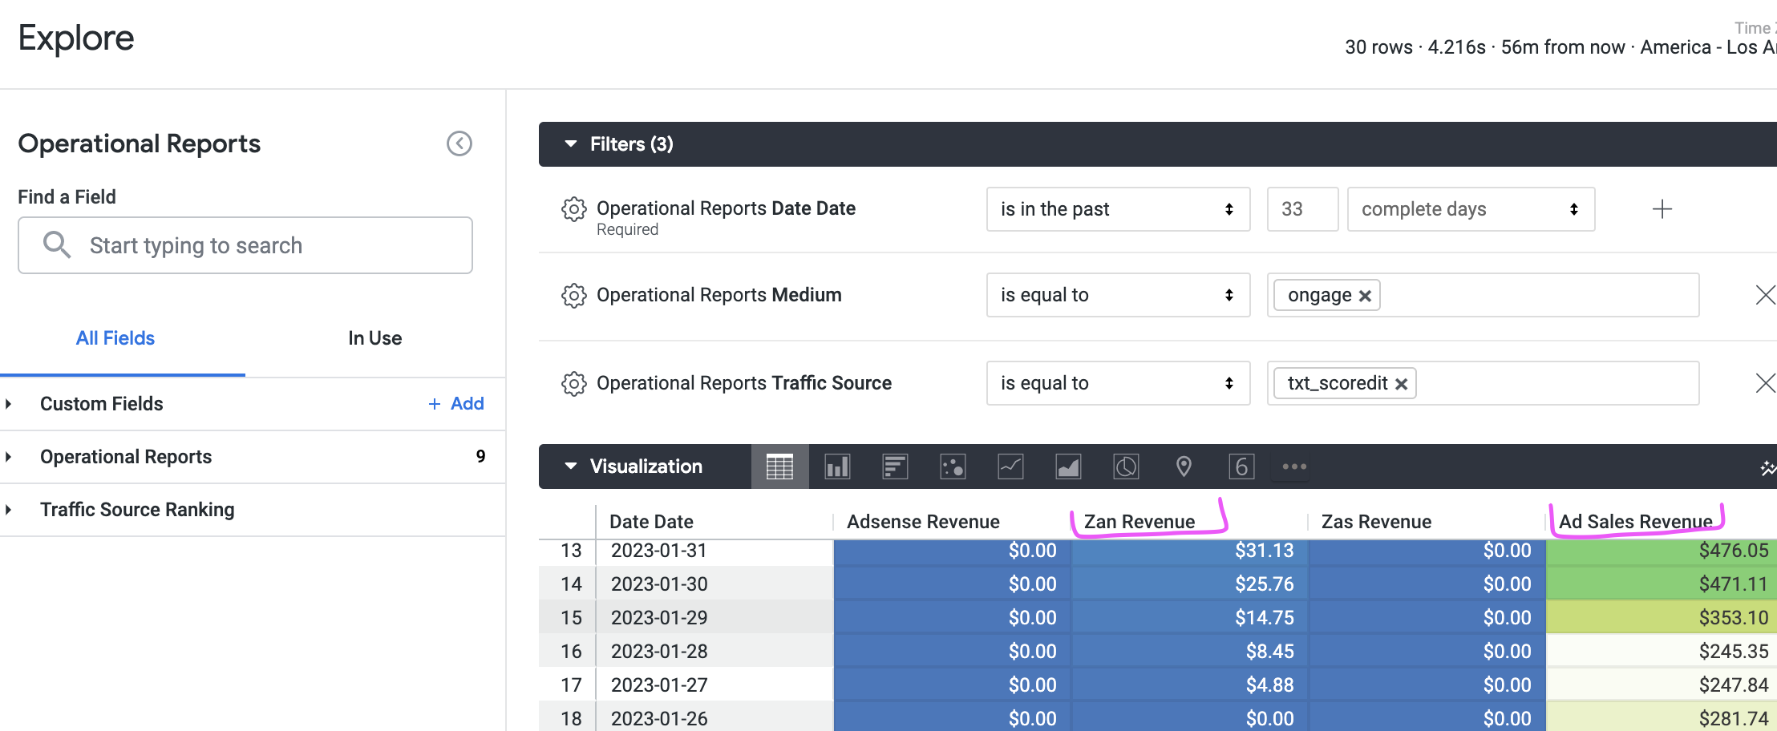Choose the scatterplot visualization
Viewport: 1777px width, 731px height.
coord(953,466)
